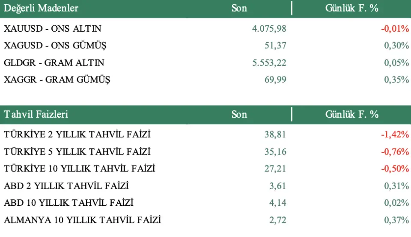
Task: Select the red -1,42% daily change value
Action: coord(395,134)
